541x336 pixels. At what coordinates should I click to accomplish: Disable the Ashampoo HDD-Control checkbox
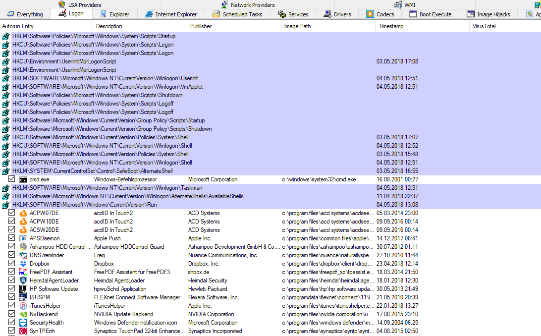12,246
